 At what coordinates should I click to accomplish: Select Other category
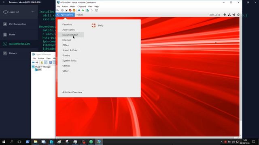tap(66, 71)
